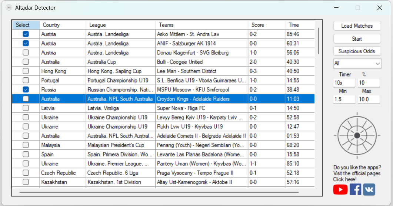This screenshot has width=393, height=206.
Task: Close the Altadar Detector window
Action: point(379,8)
